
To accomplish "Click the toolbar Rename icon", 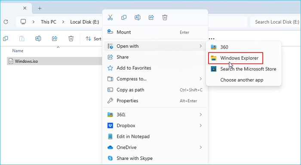I will 38,39.
